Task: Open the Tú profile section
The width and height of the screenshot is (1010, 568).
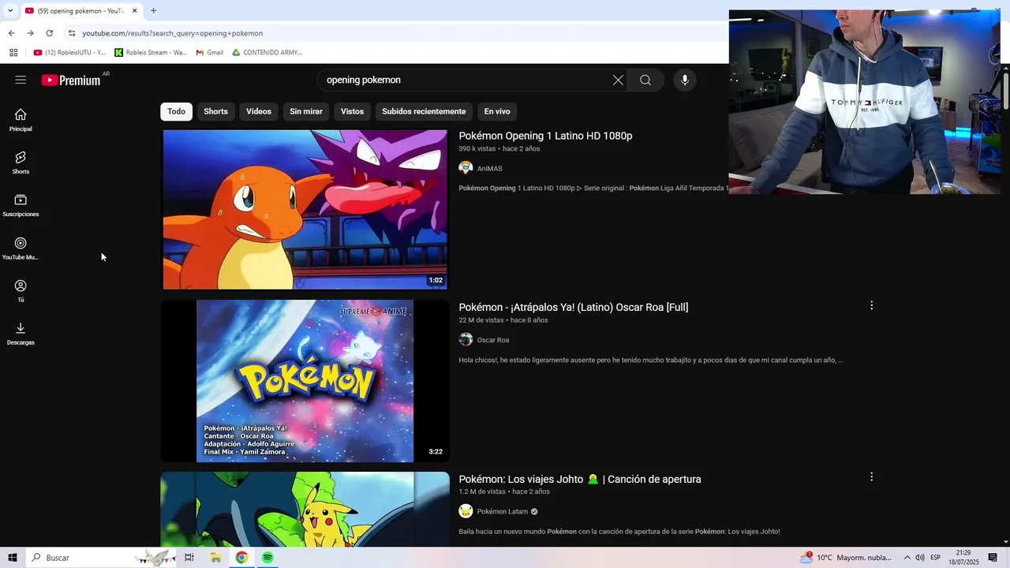Action: tap(21, 291)
